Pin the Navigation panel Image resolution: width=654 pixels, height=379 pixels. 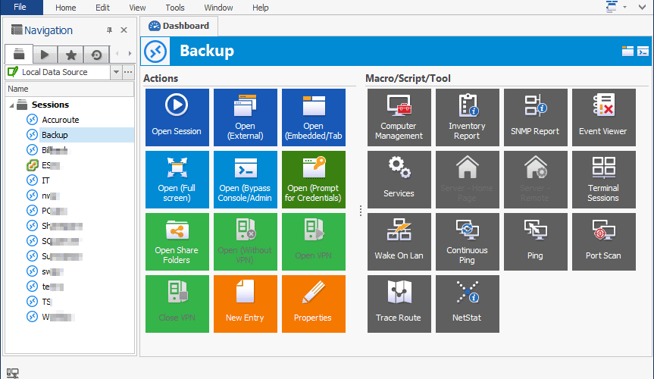(109, 30)
